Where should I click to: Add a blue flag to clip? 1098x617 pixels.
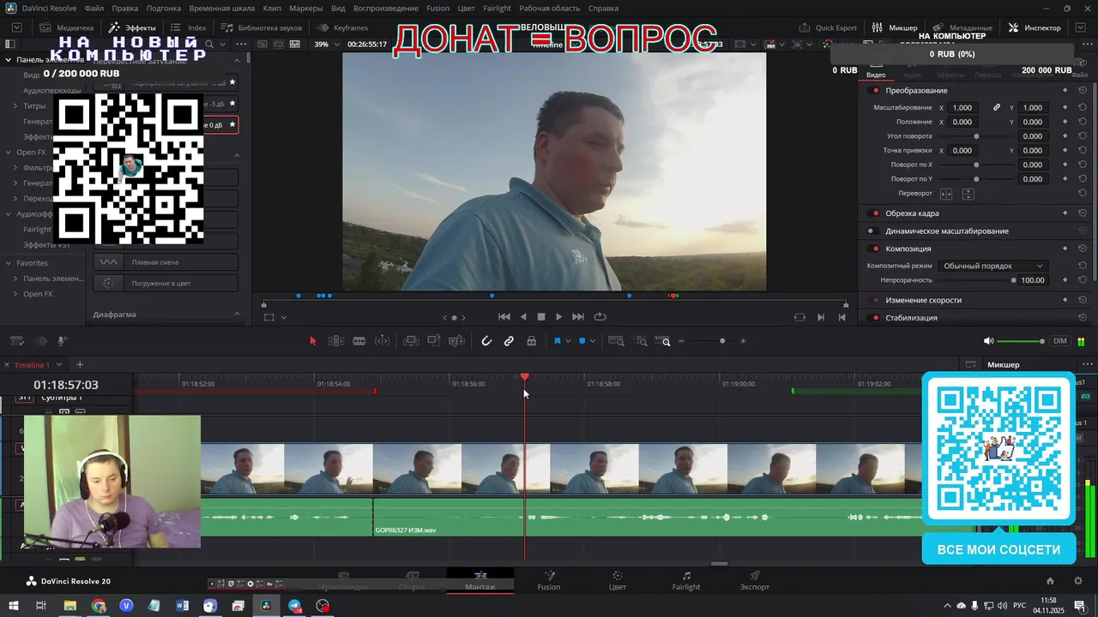557,341
